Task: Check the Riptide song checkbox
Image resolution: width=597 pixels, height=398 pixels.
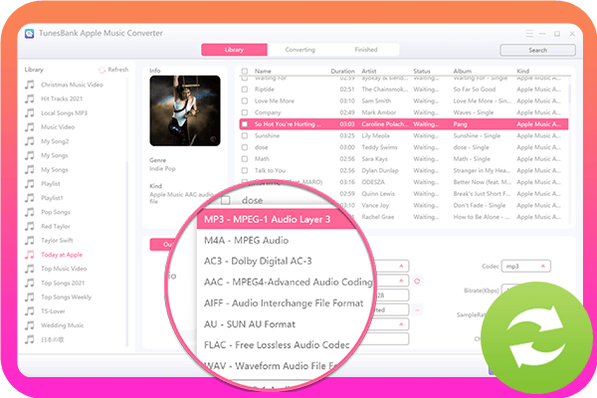Action: [x=245, y=90]
